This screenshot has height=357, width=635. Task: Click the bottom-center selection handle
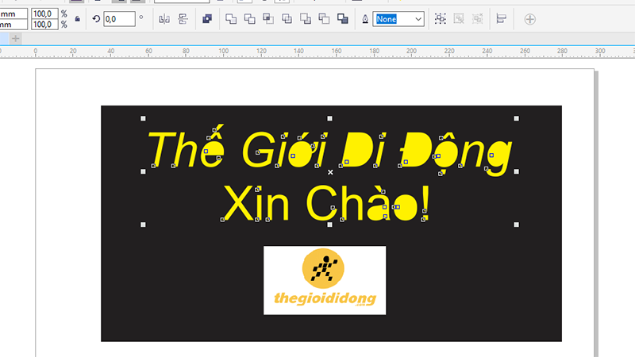pyautogui.click(x=329, y=225)
